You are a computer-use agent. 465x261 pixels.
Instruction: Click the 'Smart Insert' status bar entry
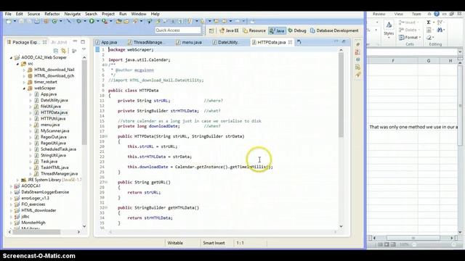click(214, 243)
